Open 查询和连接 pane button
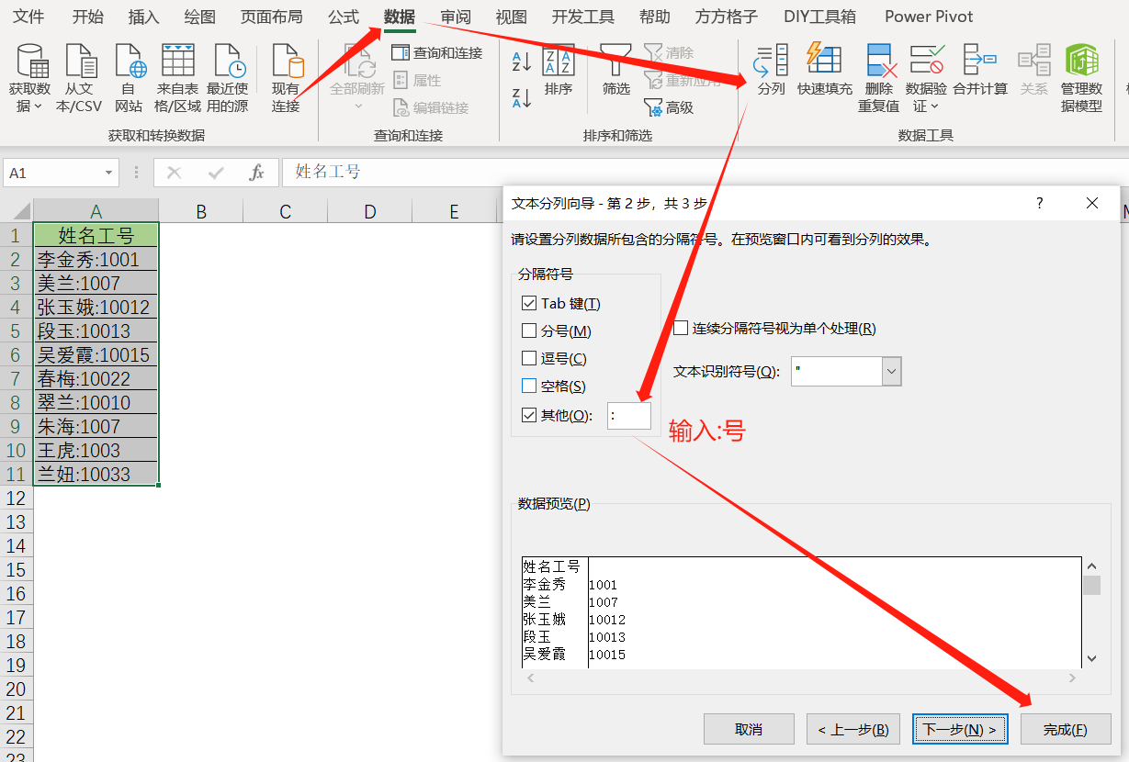Screen dimensions: 1129x762 click(x=436, y=53)
